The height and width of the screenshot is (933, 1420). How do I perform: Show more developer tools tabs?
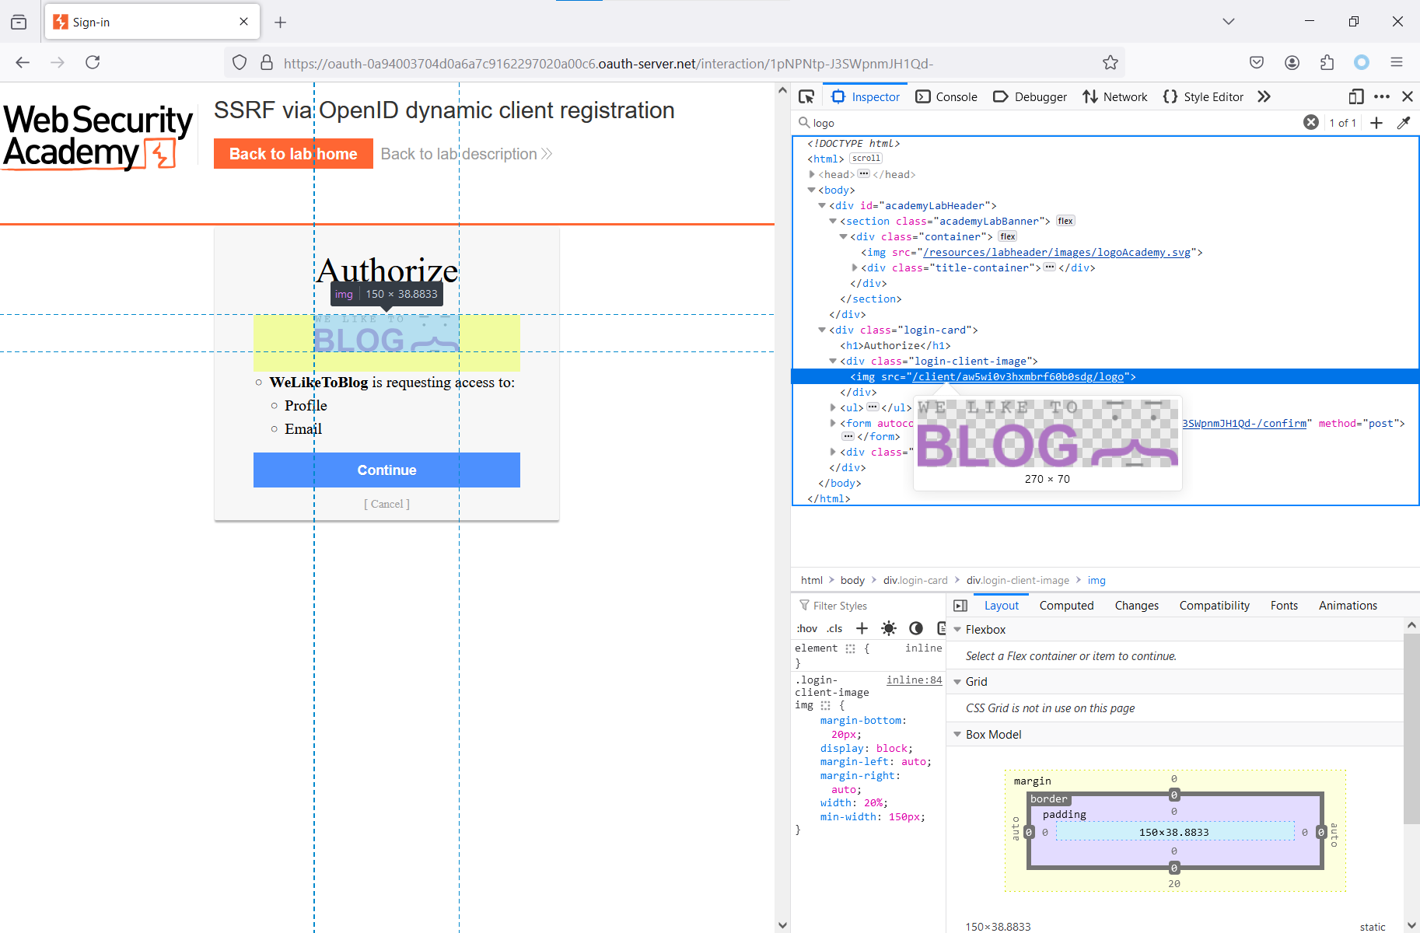(1264, 96)
